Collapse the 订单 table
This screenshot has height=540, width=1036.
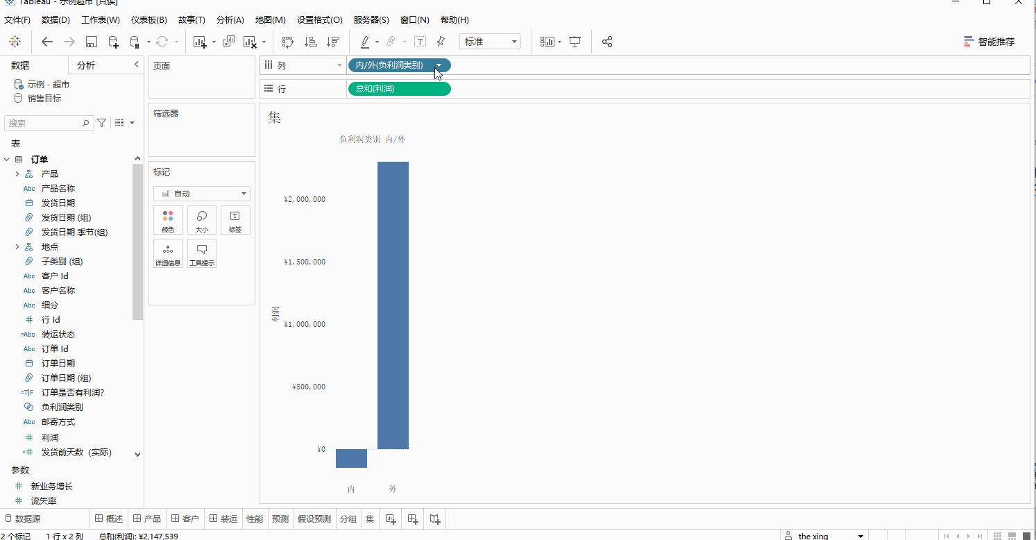7,159
